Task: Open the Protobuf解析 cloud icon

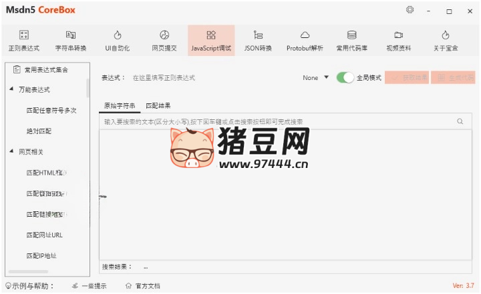Action: coord(305,35)
